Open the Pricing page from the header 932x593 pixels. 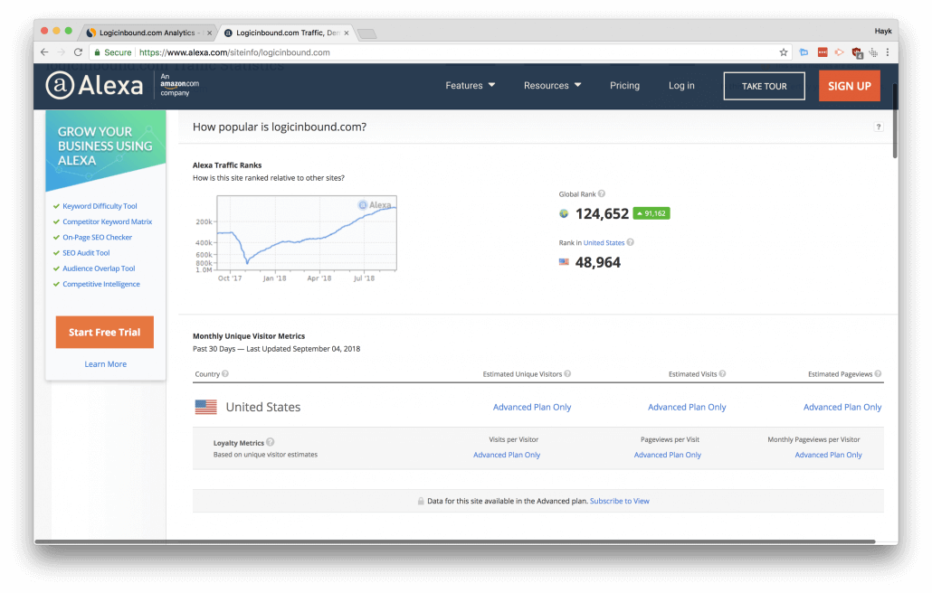point(624,86)
